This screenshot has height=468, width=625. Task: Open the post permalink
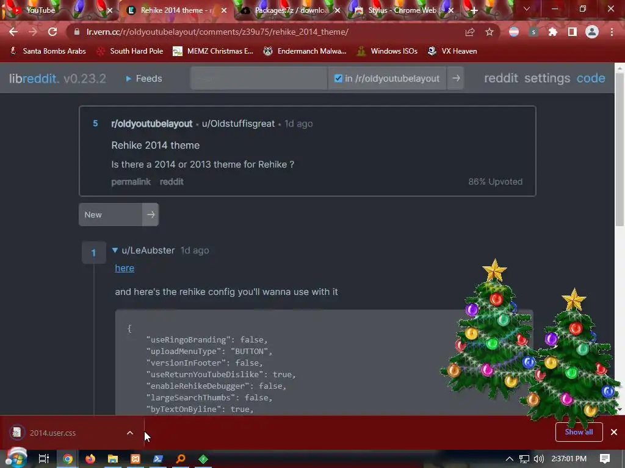(x=131, y=182)
